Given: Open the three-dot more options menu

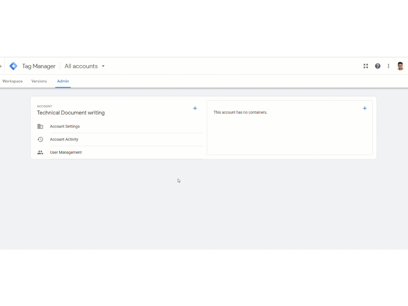Looking at the screenshot, I should tap(389, 66).
